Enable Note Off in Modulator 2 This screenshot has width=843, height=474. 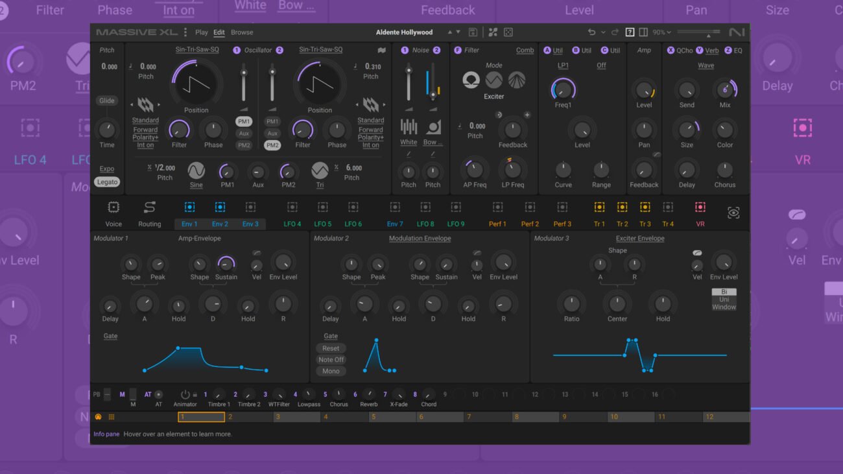pos(331,360)
